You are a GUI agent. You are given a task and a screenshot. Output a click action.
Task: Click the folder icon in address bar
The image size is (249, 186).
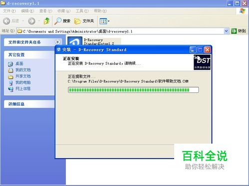click(20, 31)
